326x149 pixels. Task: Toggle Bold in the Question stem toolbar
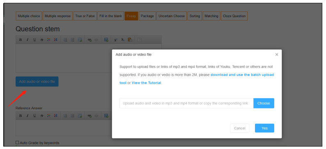point(21,40)
